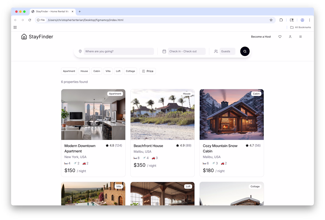Click the $150 price

click(70, 170)
